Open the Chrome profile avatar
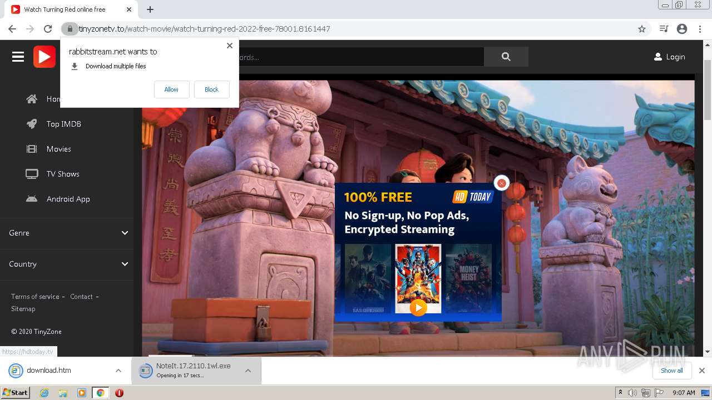Image resolution: width=712 pixels, height=400 pixels. (x=682, y=29)
